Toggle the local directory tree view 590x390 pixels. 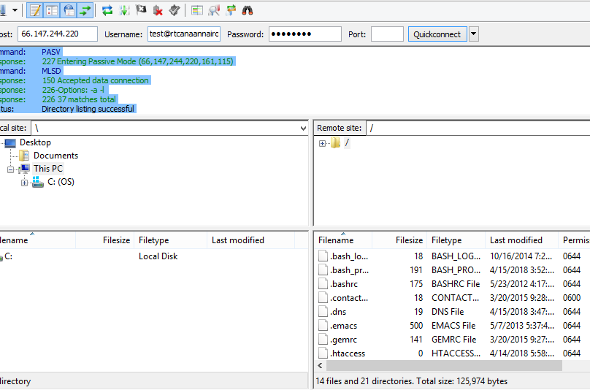[52, 10]
